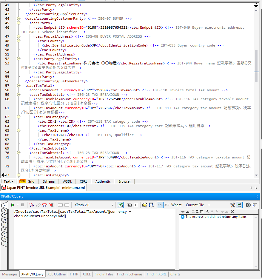Click the tools wrench icon in XPath toolbar
The image size is (262, 279).
coord(233,205)
